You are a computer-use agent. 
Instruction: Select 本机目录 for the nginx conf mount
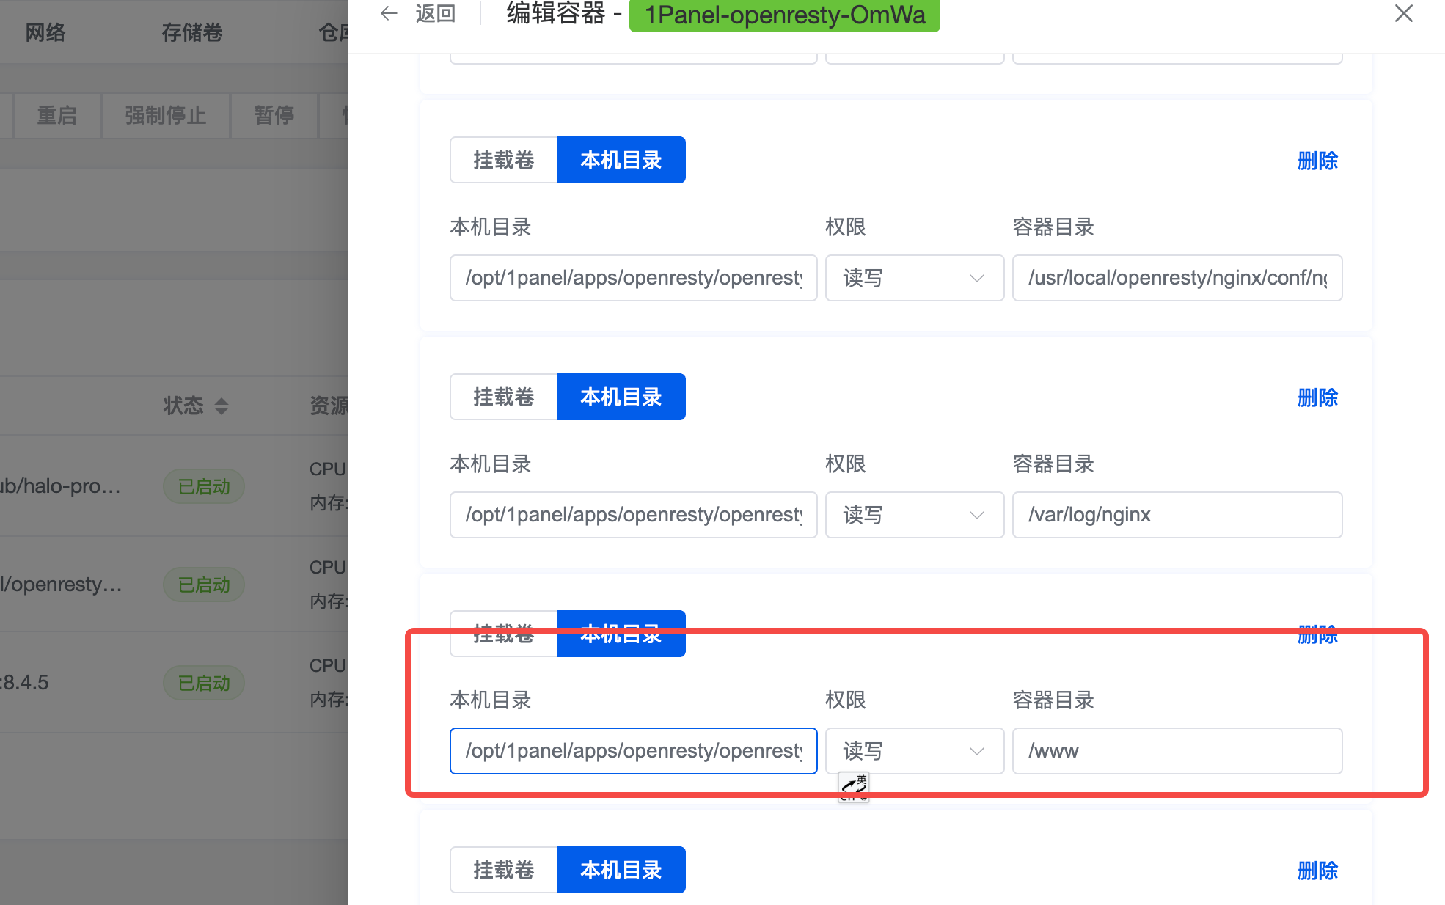(621, 160)
